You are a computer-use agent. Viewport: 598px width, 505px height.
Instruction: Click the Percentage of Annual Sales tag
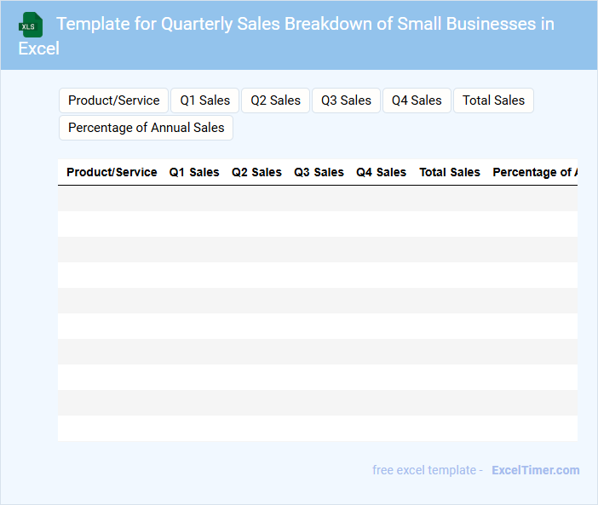[x=146, y=128]
